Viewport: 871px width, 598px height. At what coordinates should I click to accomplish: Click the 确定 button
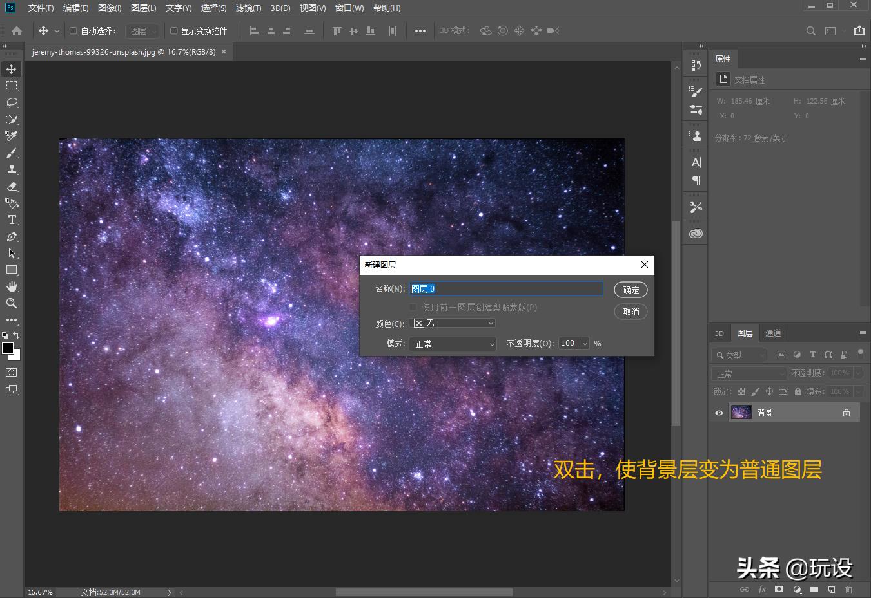click(631, 290)
